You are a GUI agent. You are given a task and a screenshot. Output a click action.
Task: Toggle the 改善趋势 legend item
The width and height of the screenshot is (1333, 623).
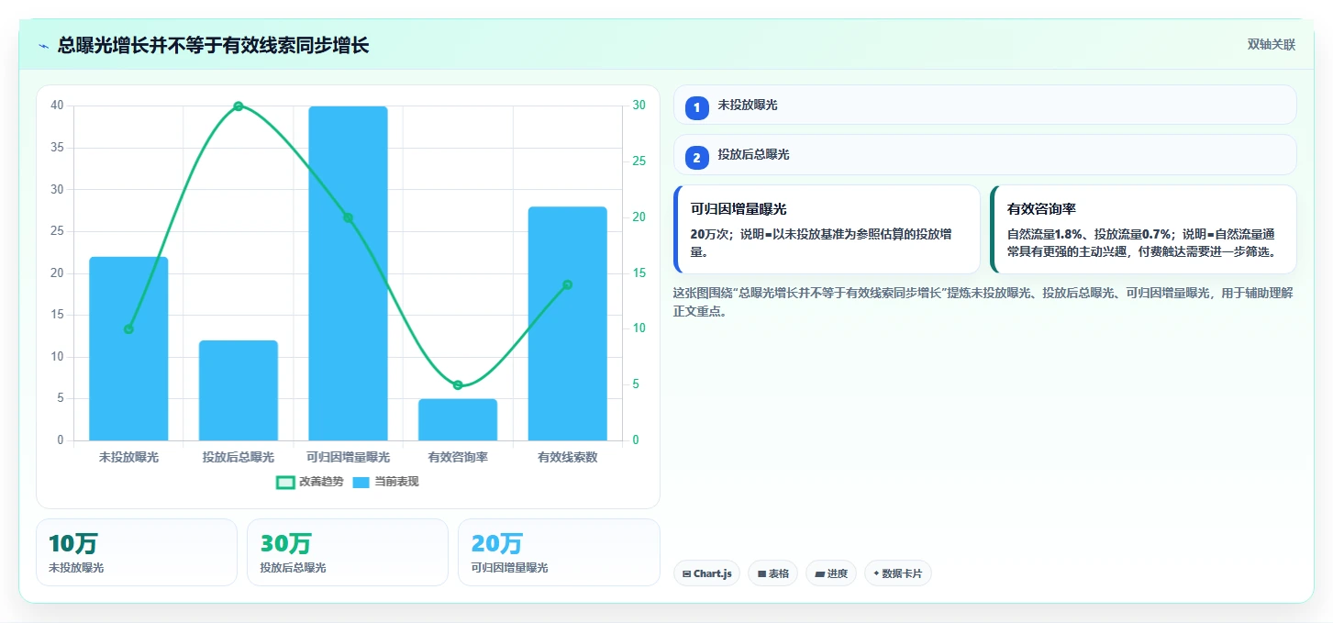click(x=309, y=482)
